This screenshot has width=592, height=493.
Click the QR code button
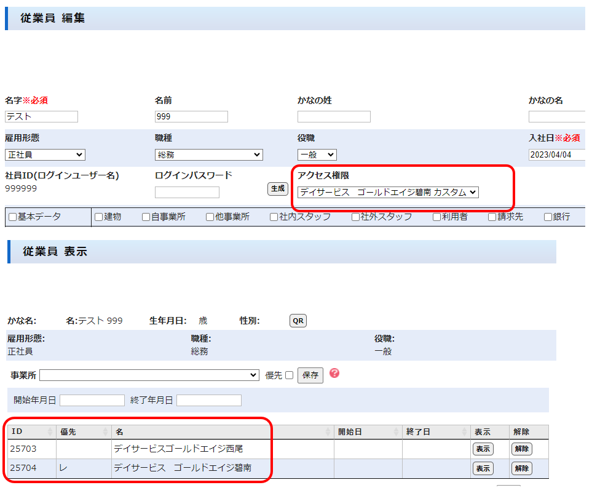coord(298,321)
